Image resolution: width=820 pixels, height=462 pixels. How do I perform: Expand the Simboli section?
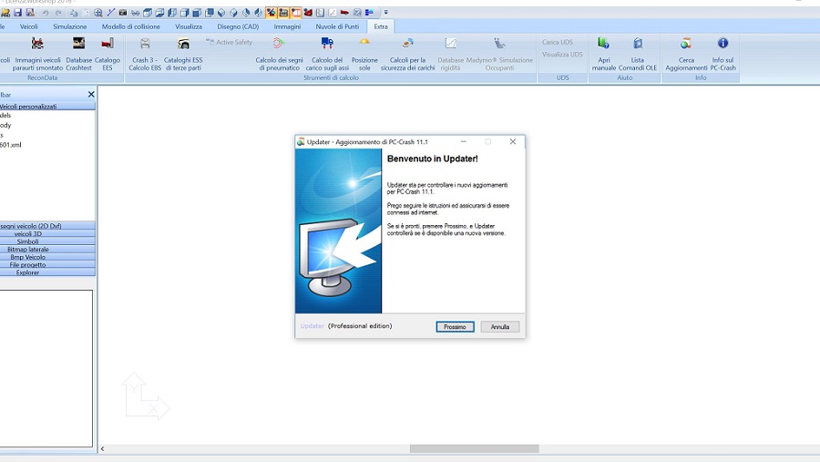tap(47, 241)
